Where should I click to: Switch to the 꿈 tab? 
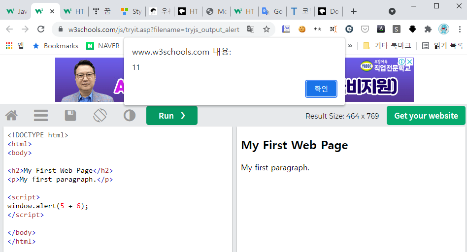point(101,11)
